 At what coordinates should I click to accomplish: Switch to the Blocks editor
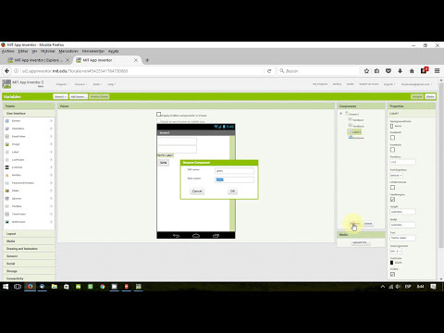[x=430, y=97]
